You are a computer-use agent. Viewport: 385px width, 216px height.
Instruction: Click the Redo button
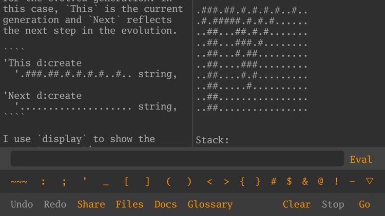55,204
